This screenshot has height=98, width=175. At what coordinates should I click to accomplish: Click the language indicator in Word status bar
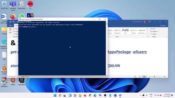pyautogui.click(x=25, y=77)
